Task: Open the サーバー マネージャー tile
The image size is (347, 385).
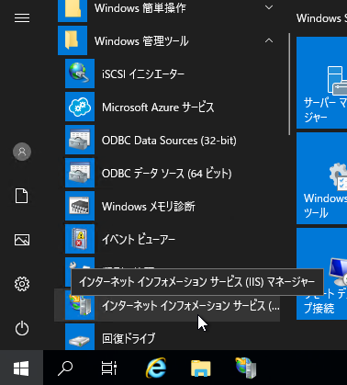Action: [x=321, y=83]
